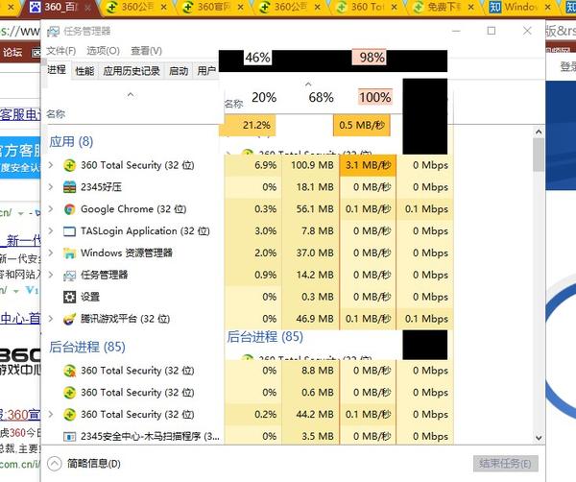The height and width of the screenshot is (482, 576).
Task: Expand the 腾讯游戏平台 row
Action: 51,319
